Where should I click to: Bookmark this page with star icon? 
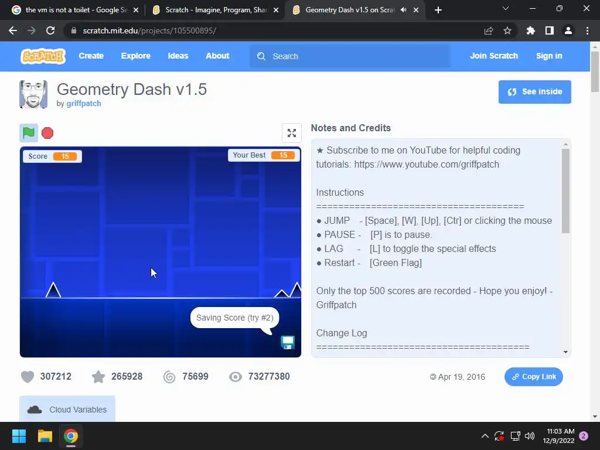coord(507,30)
